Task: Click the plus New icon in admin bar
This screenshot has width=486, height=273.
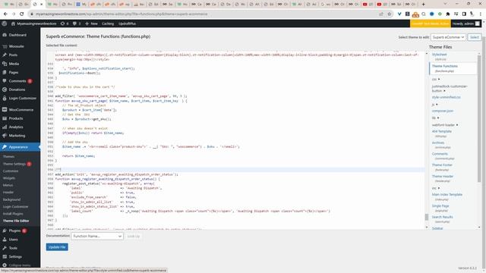Action: point(87,24)
